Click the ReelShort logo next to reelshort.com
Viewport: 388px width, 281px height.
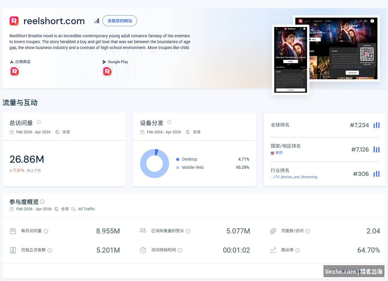coord(14,21)
